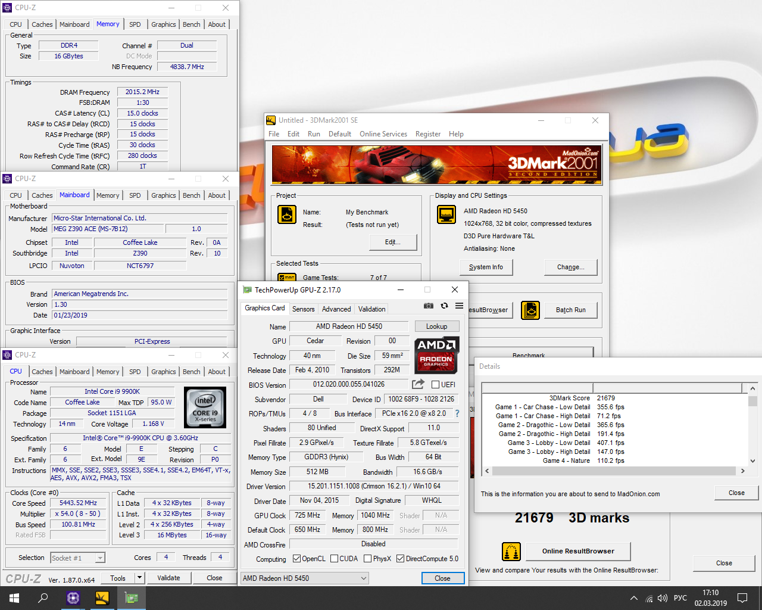Viewport: 762px width, 610px height.
Task: Open the Register menu in 3DMark
Action: coord(428,134)
